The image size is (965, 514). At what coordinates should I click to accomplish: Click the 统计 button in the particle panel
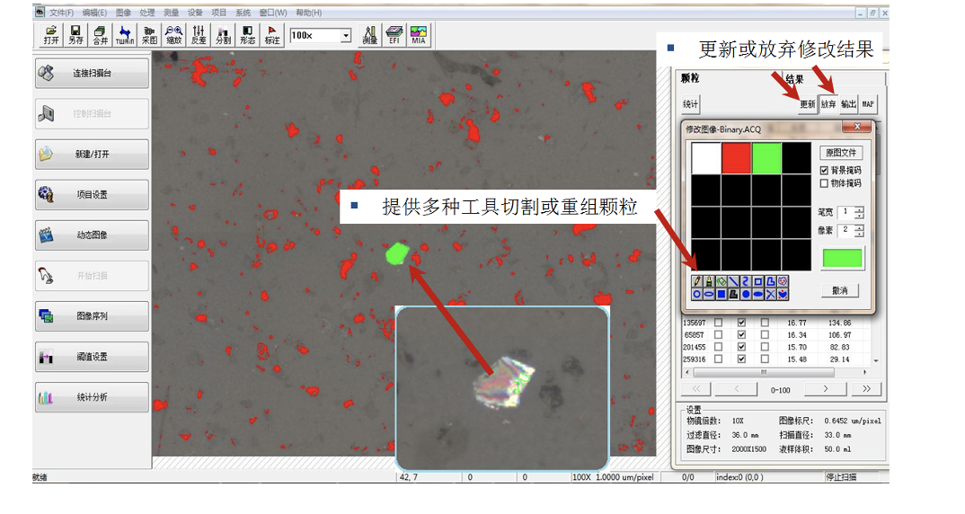click(691, 104)
